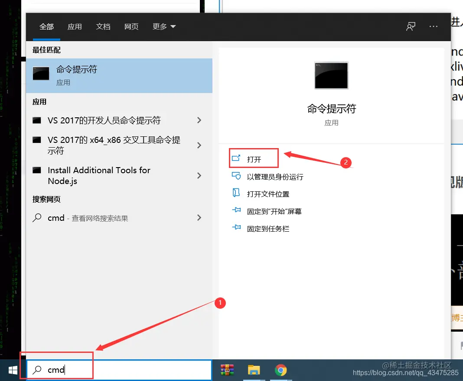Click the web search magnifier icon beside cmd
463x381 pixels.
(x=37, y=218)
